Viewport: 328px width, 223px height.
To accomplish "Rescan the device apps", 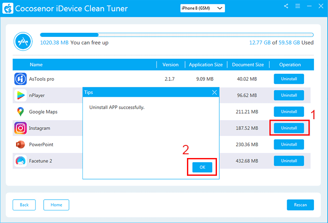I will pyautogui.click(x=300, y=205).
